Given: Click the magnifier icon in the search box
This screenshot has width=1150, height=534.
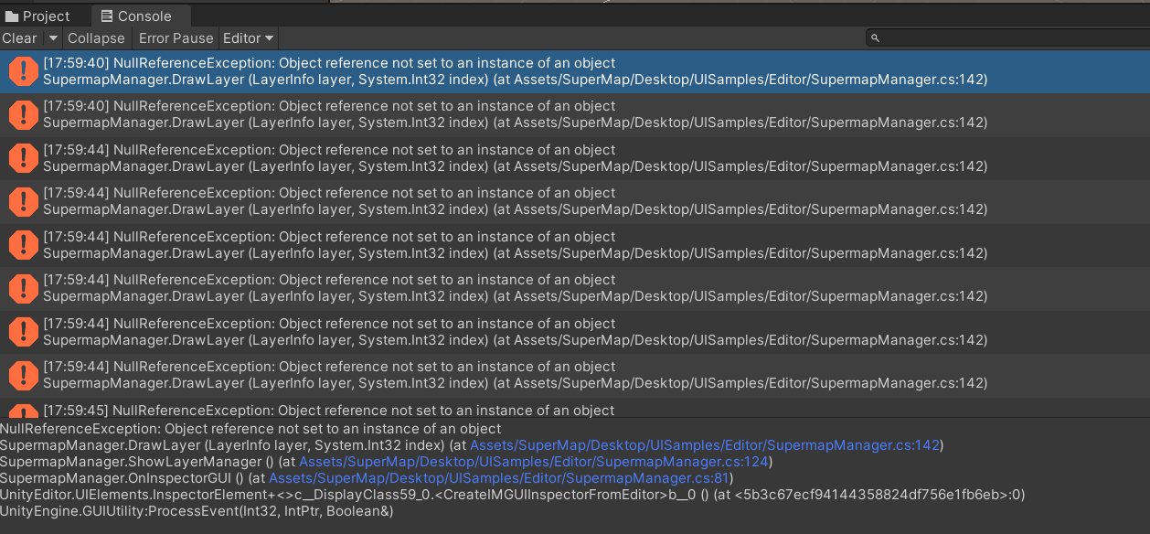Looking at the screenshot, I should 875,38.
